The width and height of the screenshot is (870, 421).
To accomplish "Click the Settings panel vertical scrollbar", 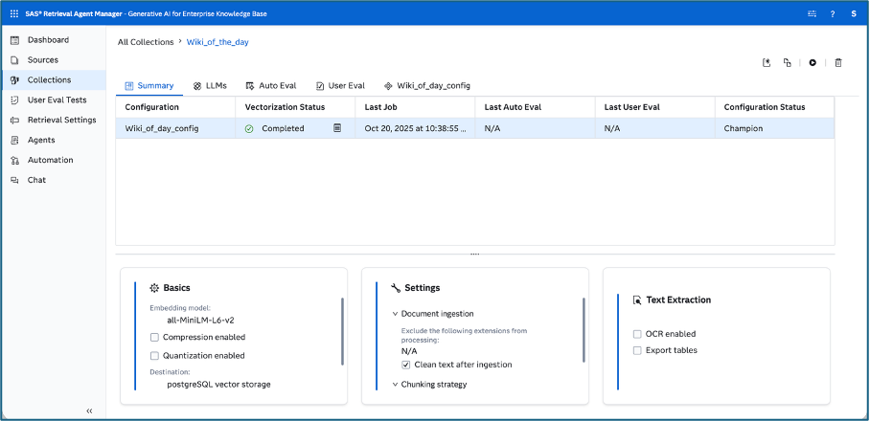I will coord(584,329).
